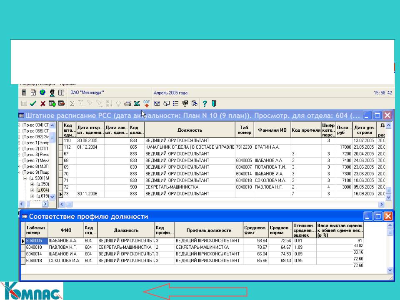Click the alphabetical sort icon
This screenshot has height=300, width=400.
click(x=109, y=103)
